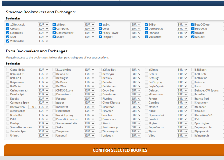
Task: Change William Hill currency dropdown
Action: tap(44, 41)
